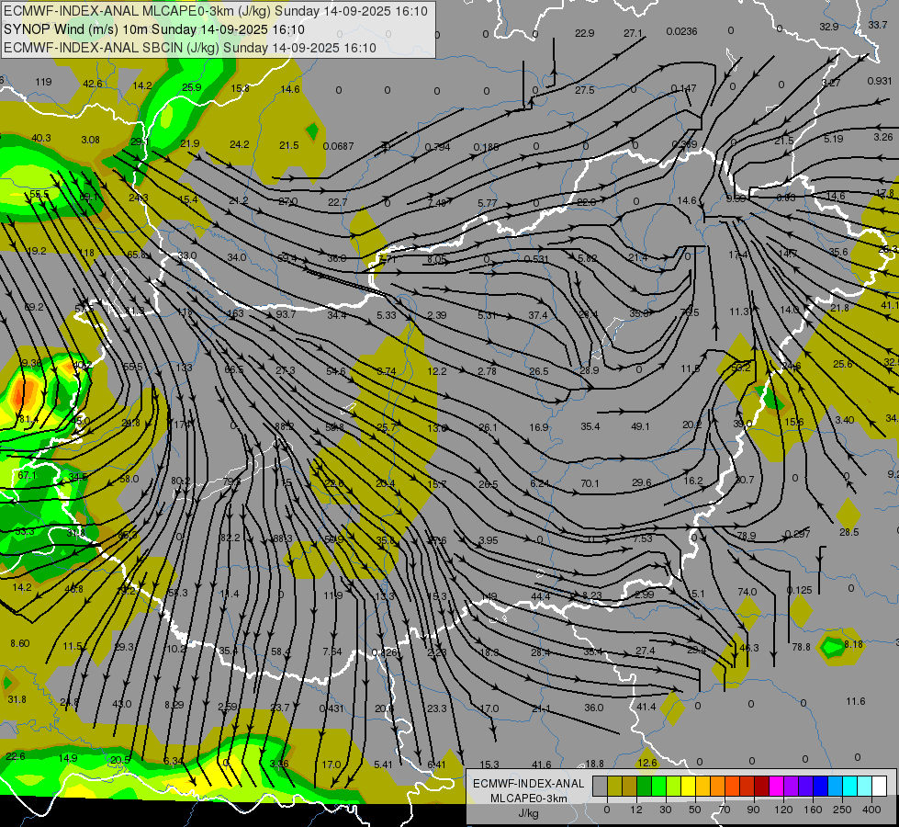Click the bright cyan legend swatch

click(849, 786)
